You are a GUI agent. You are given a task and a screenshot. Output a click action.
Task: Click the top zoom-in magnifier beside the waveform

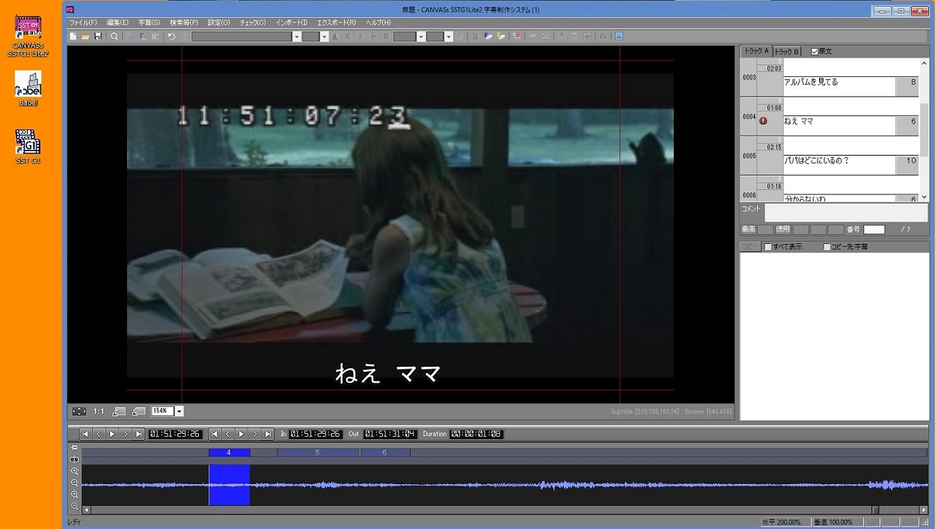(x=74, y=471)
